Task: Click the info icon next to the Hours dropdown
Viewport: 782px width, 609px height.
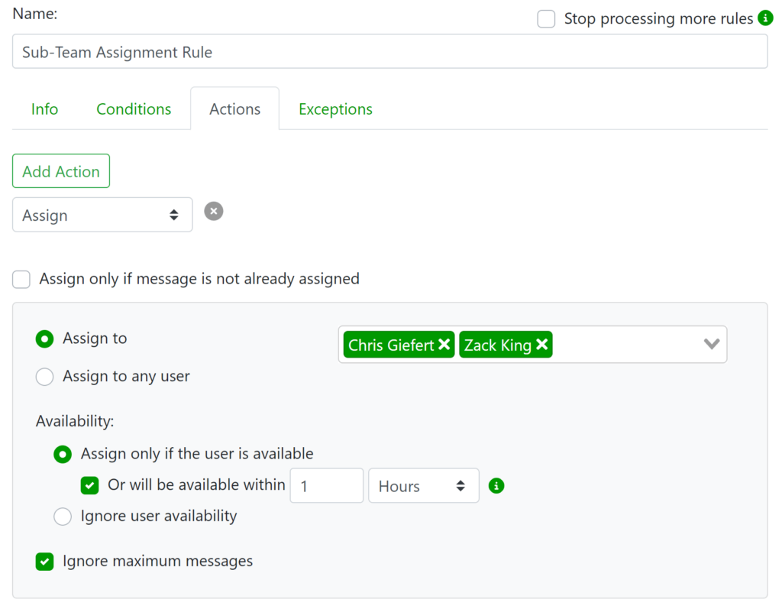Action: [496, 486]
